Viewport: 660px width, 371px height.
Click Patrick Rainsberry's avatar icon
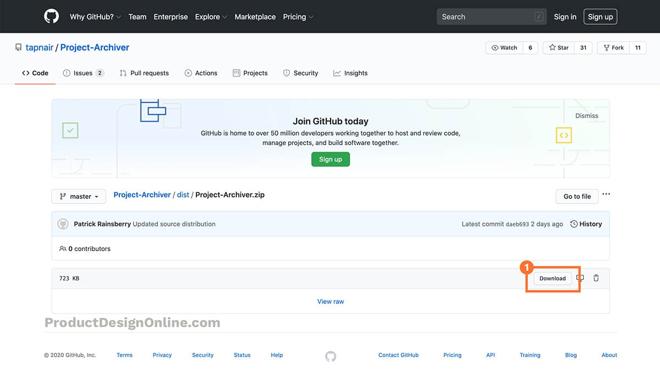[63, 224]
